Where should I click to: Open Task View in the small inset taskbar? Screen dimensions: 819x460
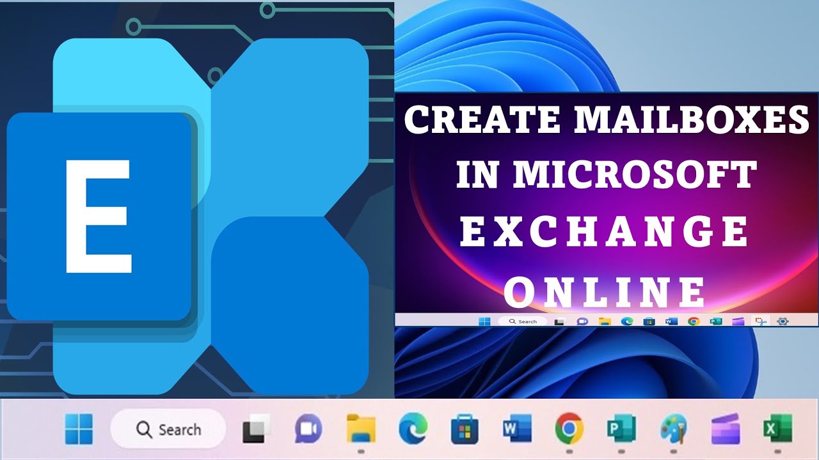click(559, 321)
